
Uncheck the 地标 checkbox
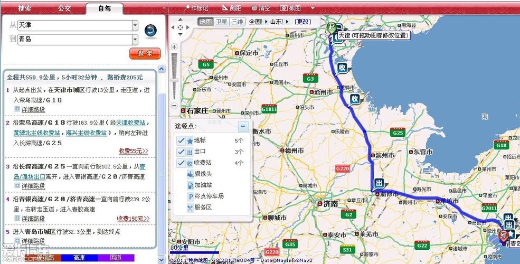181,140
